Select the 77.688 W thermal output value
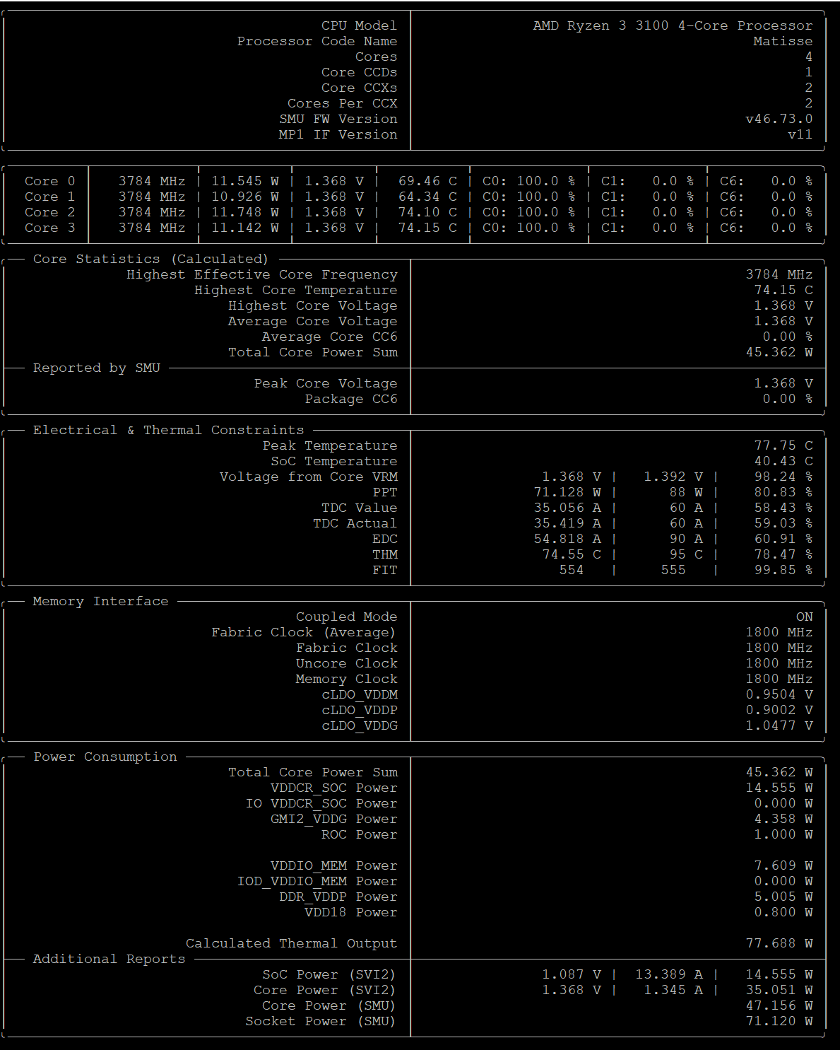Viewport: 840px width, 1050px height. [779, 943]
